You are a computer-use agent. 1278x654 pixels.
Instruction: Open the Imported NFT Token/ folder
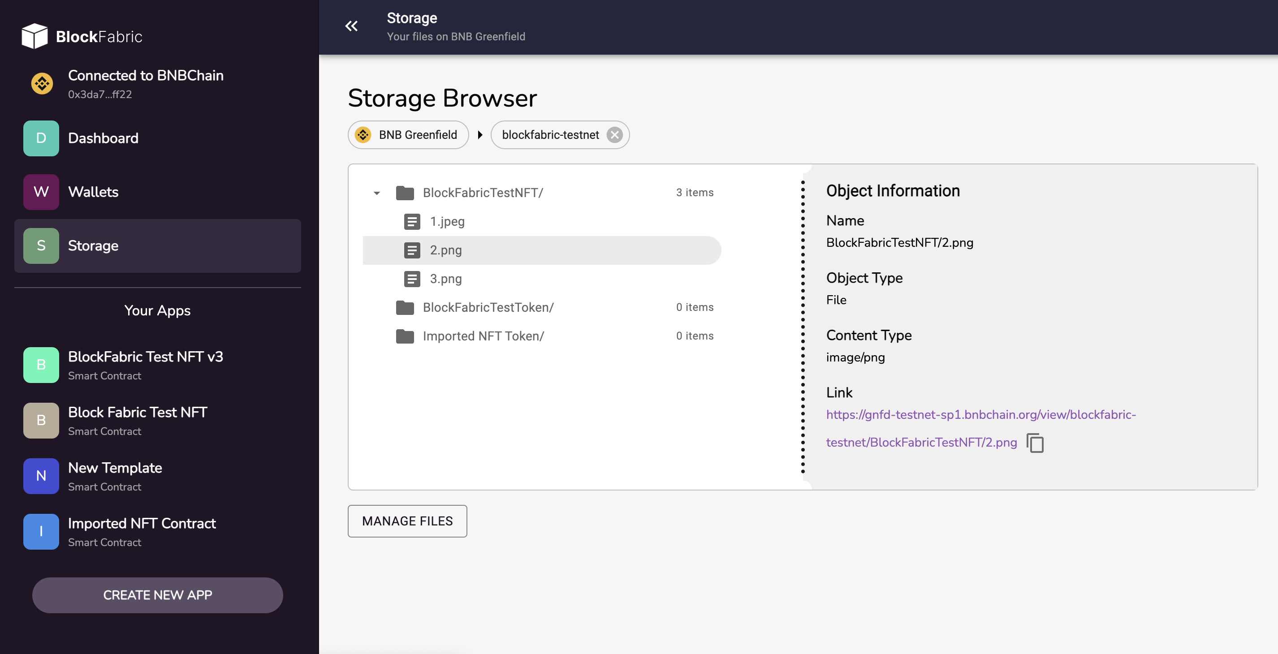click(483, 336)
